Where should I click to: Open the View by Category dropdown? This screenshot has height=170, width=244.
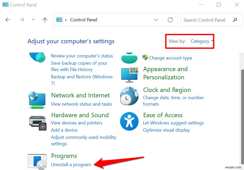tap(202, 41)
